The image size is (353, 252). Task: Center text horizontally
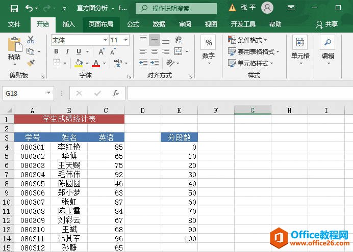pos(155,51)
